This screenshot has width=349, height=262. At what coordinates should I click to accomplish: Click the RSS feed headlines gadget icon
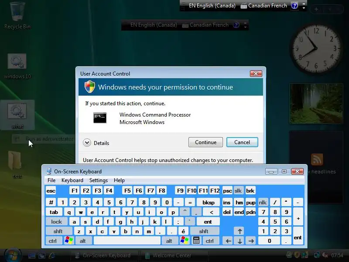coord(317,159)
